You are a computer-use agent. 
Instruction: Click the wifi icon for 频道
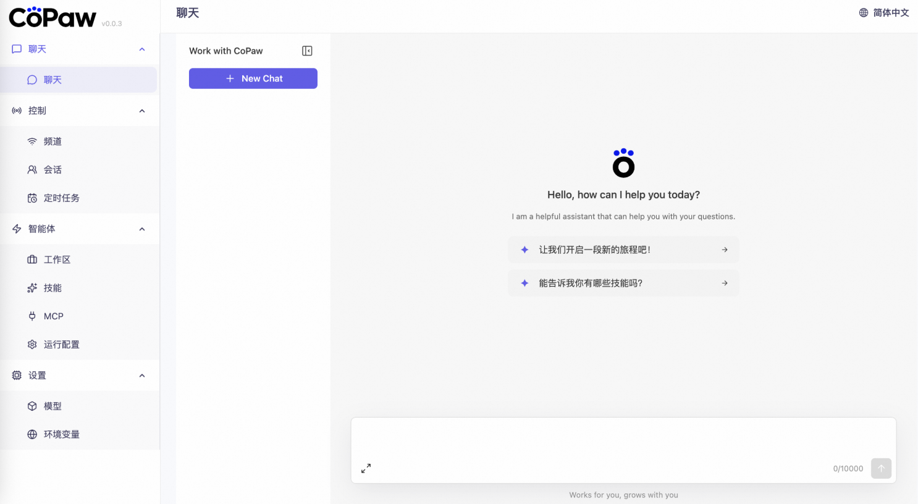(32, 141)
